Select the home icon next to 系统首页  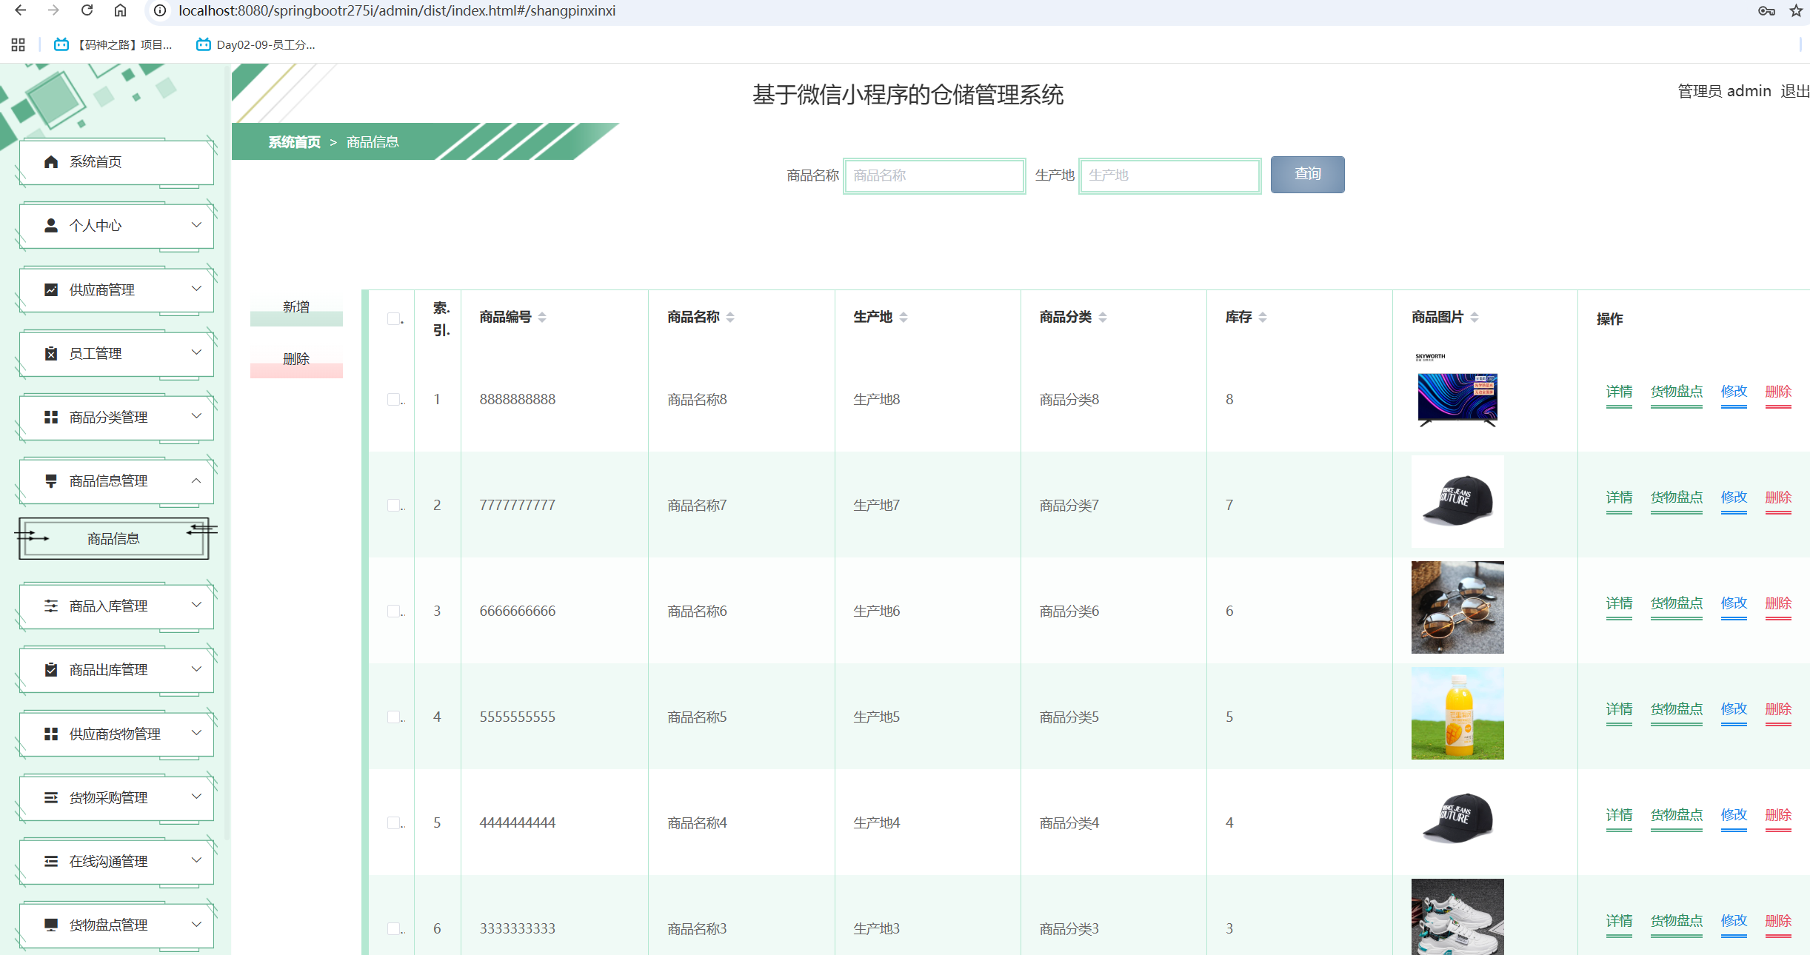click(x=50, y=161)
